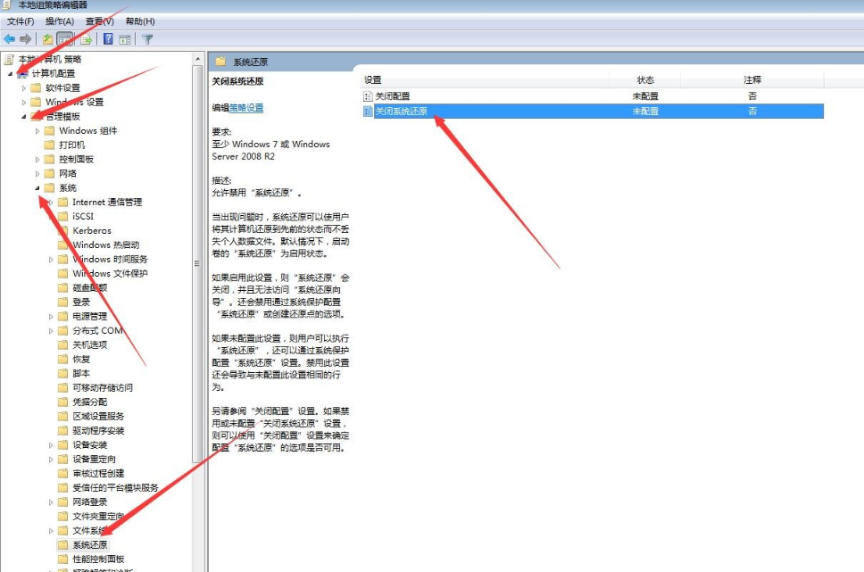This screenshot has height=572, width=864.
Task: Expand the 软件设置 tree node
Action: click(x=24, y=87)
